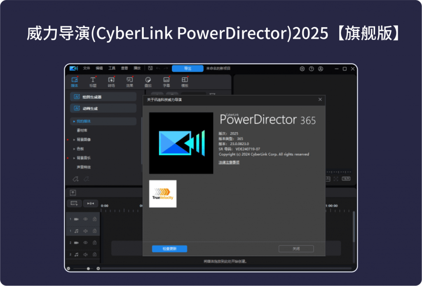This screenshot has height=286, width=422.
Task: Close the About dialog with X
Action: tap(320, 100)
